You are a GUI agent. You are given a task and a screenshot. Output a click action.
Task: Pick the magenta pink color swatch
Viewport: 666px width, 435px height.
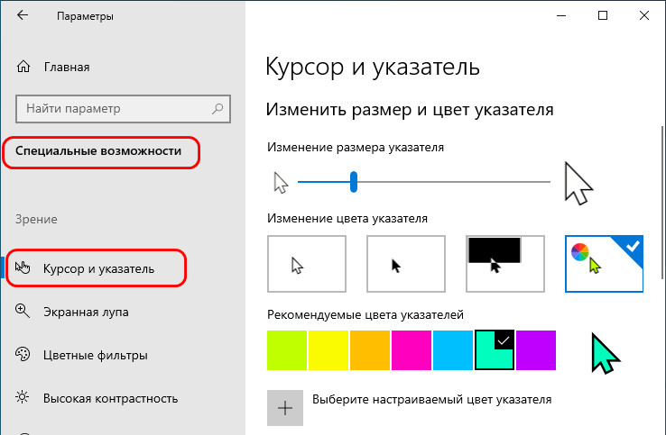pyautogui.click(x=412, y=350)
